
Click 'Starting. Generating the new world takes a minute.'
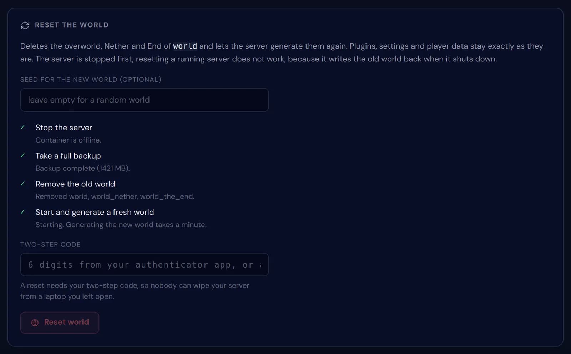(121, 225)
